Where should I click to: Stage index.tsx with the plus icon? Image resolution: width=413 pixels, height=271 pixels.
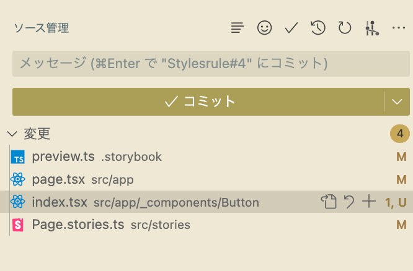click(369, 202)
